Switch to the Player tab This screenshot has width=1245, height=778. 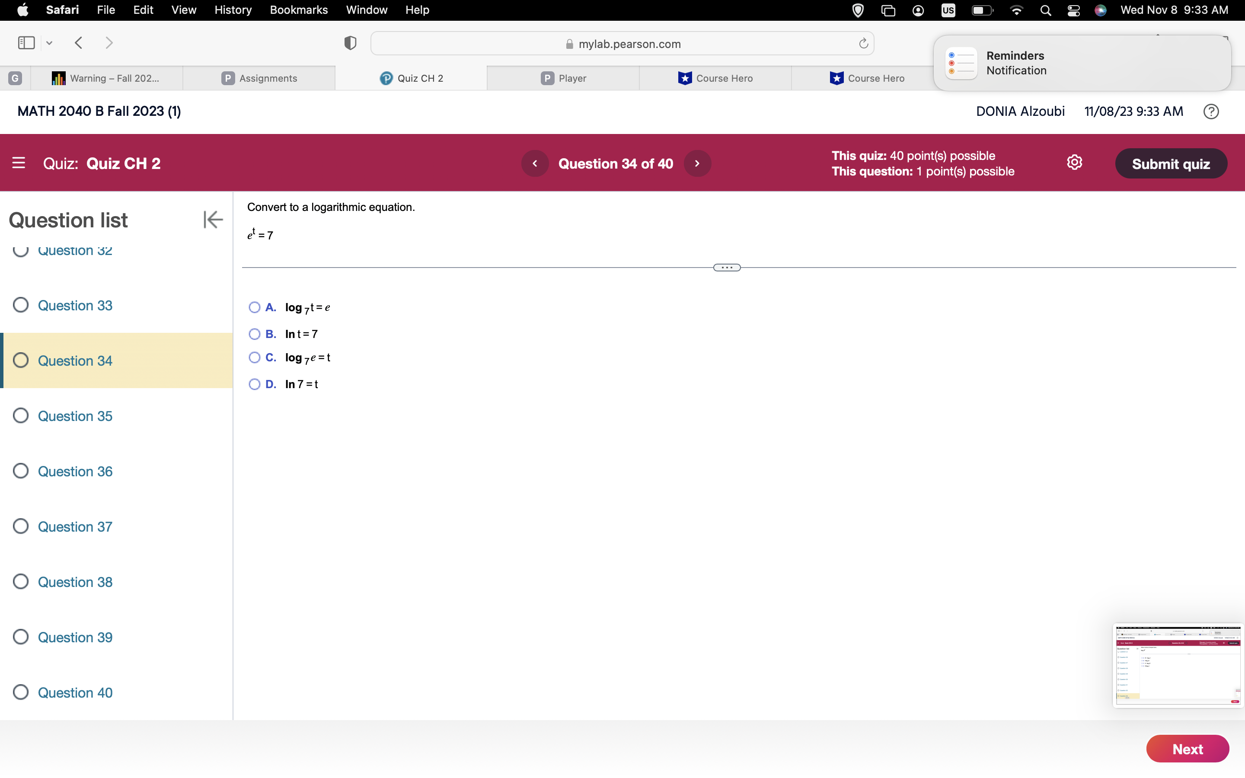click(x=564, y=78)
